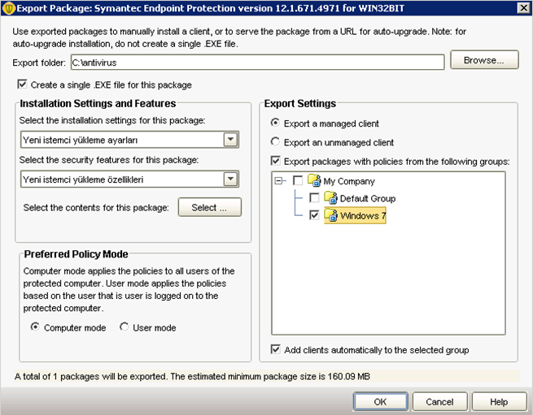
Task: Uncheck Create a single .EXE file option
Action: click(x=22, y=84)
